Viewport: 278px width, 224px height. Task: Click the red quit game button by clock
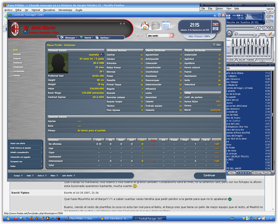point(215,24)
